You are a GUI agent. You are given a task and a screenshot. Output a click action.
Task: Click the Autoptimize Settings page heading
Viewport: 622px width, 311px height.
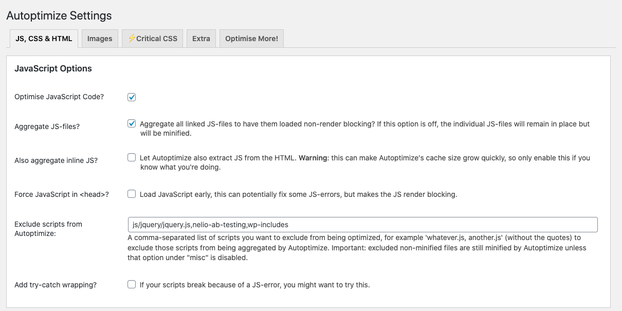pos(59,16)
